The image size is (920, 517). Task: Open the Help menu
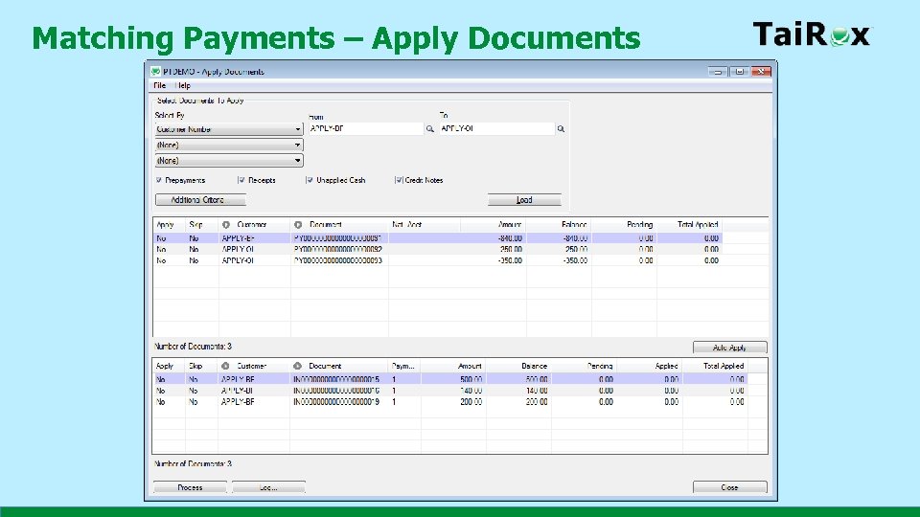click(183, 85)
